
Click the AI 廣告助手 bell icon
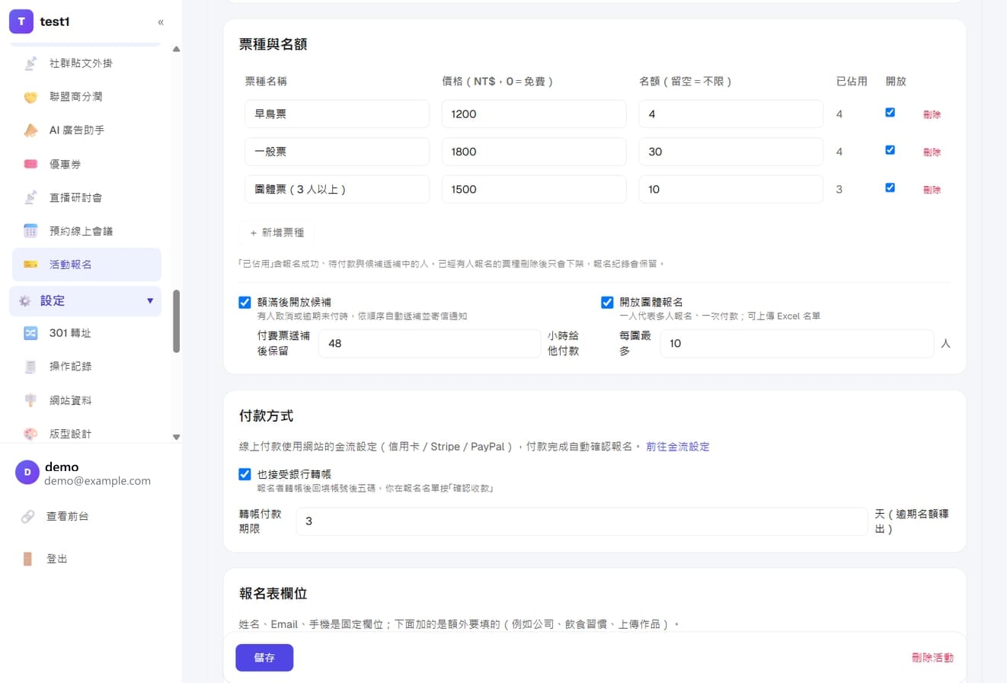tap(30, 130)
